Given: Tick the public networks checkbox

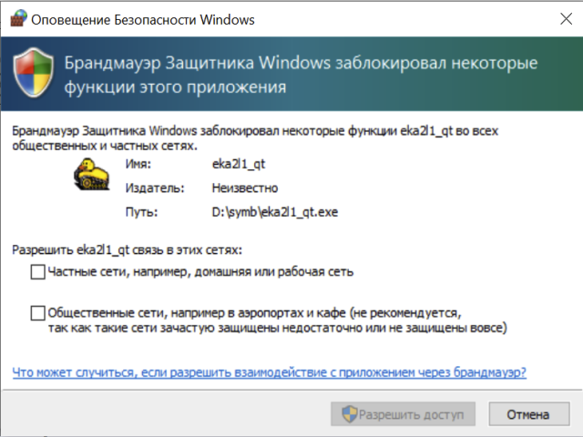Looking at the screenshot, I should pyautogui.click(x=38, y=313).
